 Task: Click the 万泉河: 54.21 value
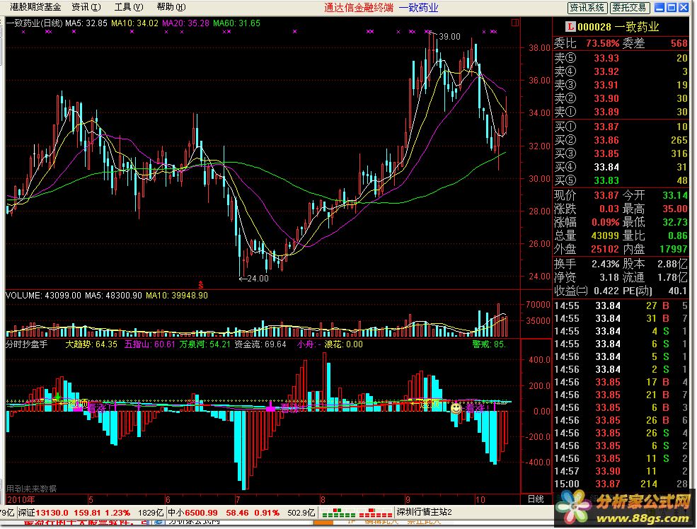[205, 344]
